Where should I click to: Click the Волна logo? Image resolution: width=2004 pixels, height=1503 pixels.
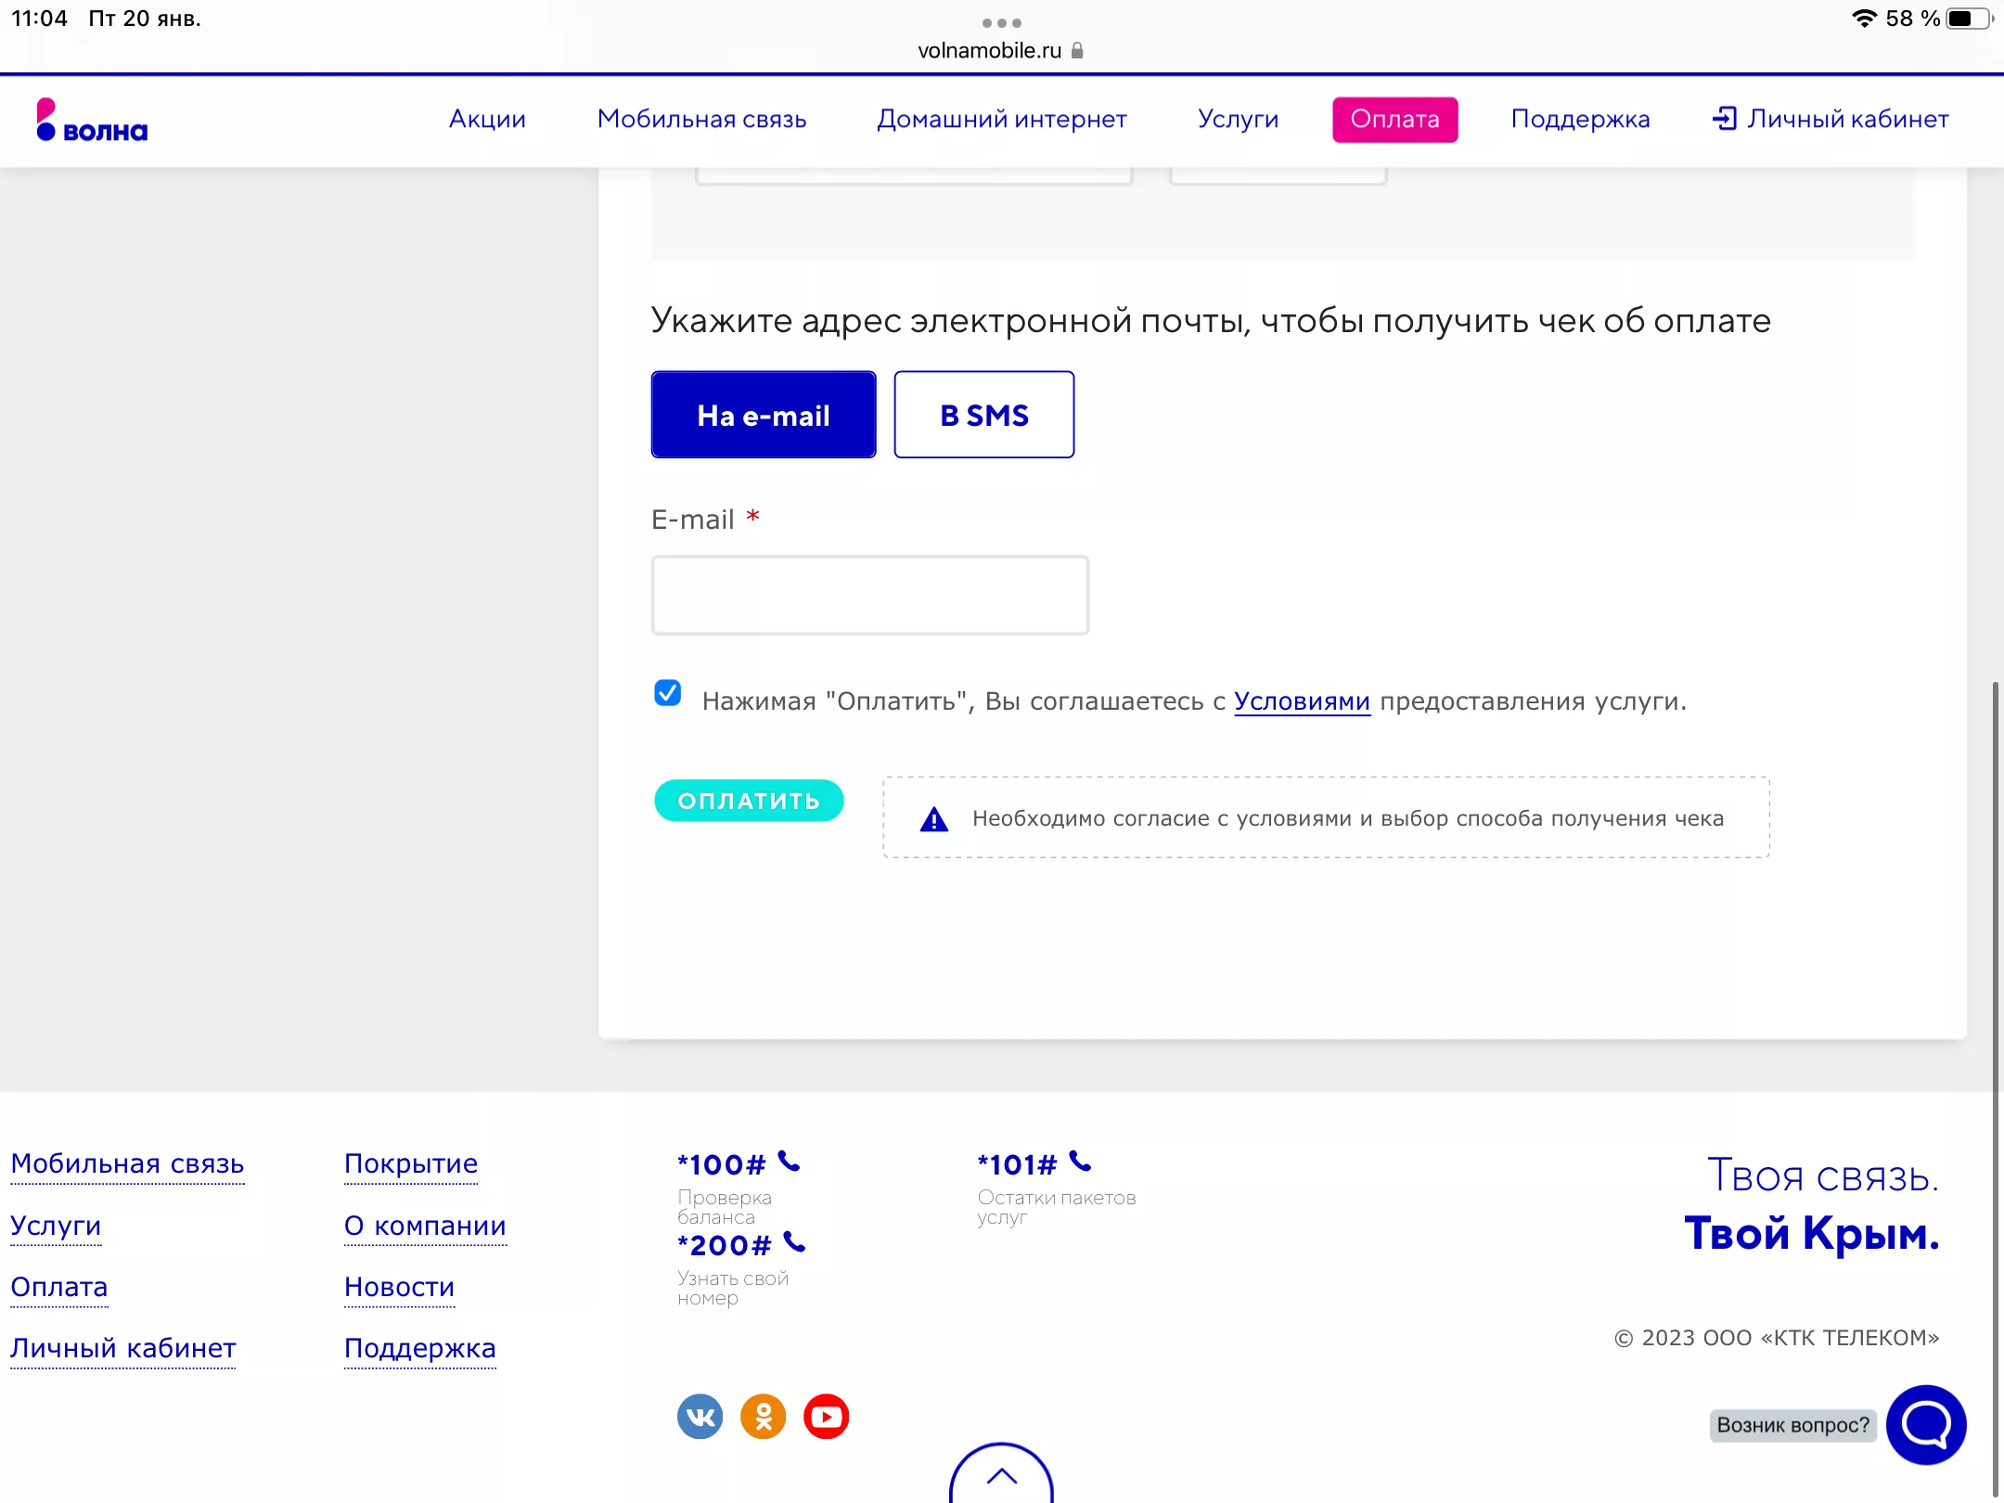pos(92,121)
